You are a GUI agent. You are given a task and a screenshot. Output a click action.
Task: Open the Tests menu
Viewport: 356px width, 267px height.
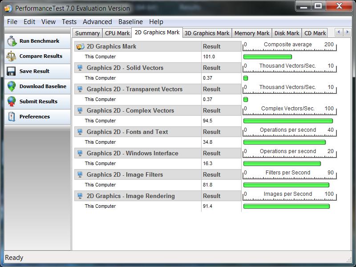tap(69, 22)
